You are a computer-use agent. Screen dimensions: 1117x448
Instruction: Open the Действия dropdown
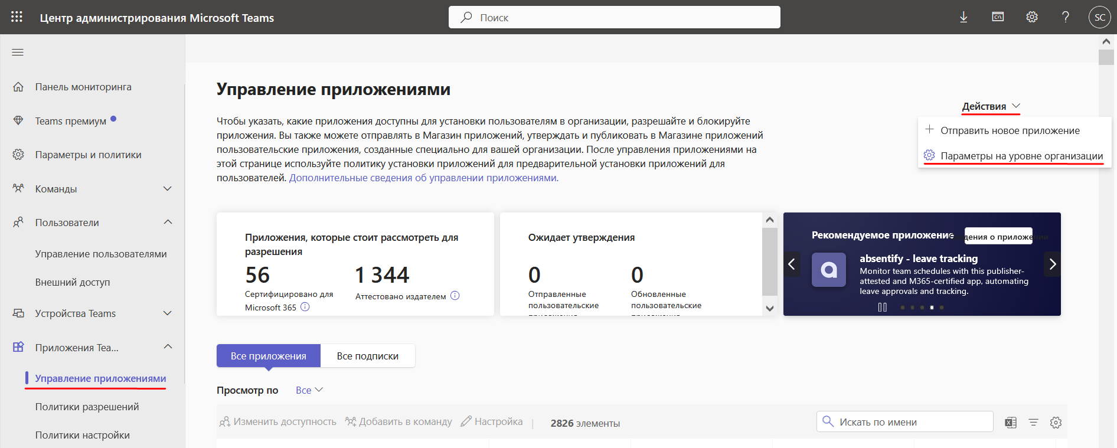991,106
